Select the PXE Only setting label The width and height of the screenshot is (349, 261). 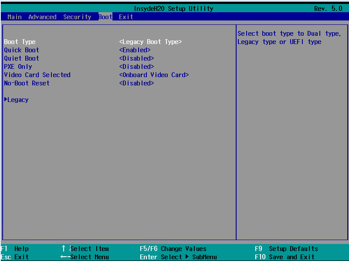(x=18, y=67)
